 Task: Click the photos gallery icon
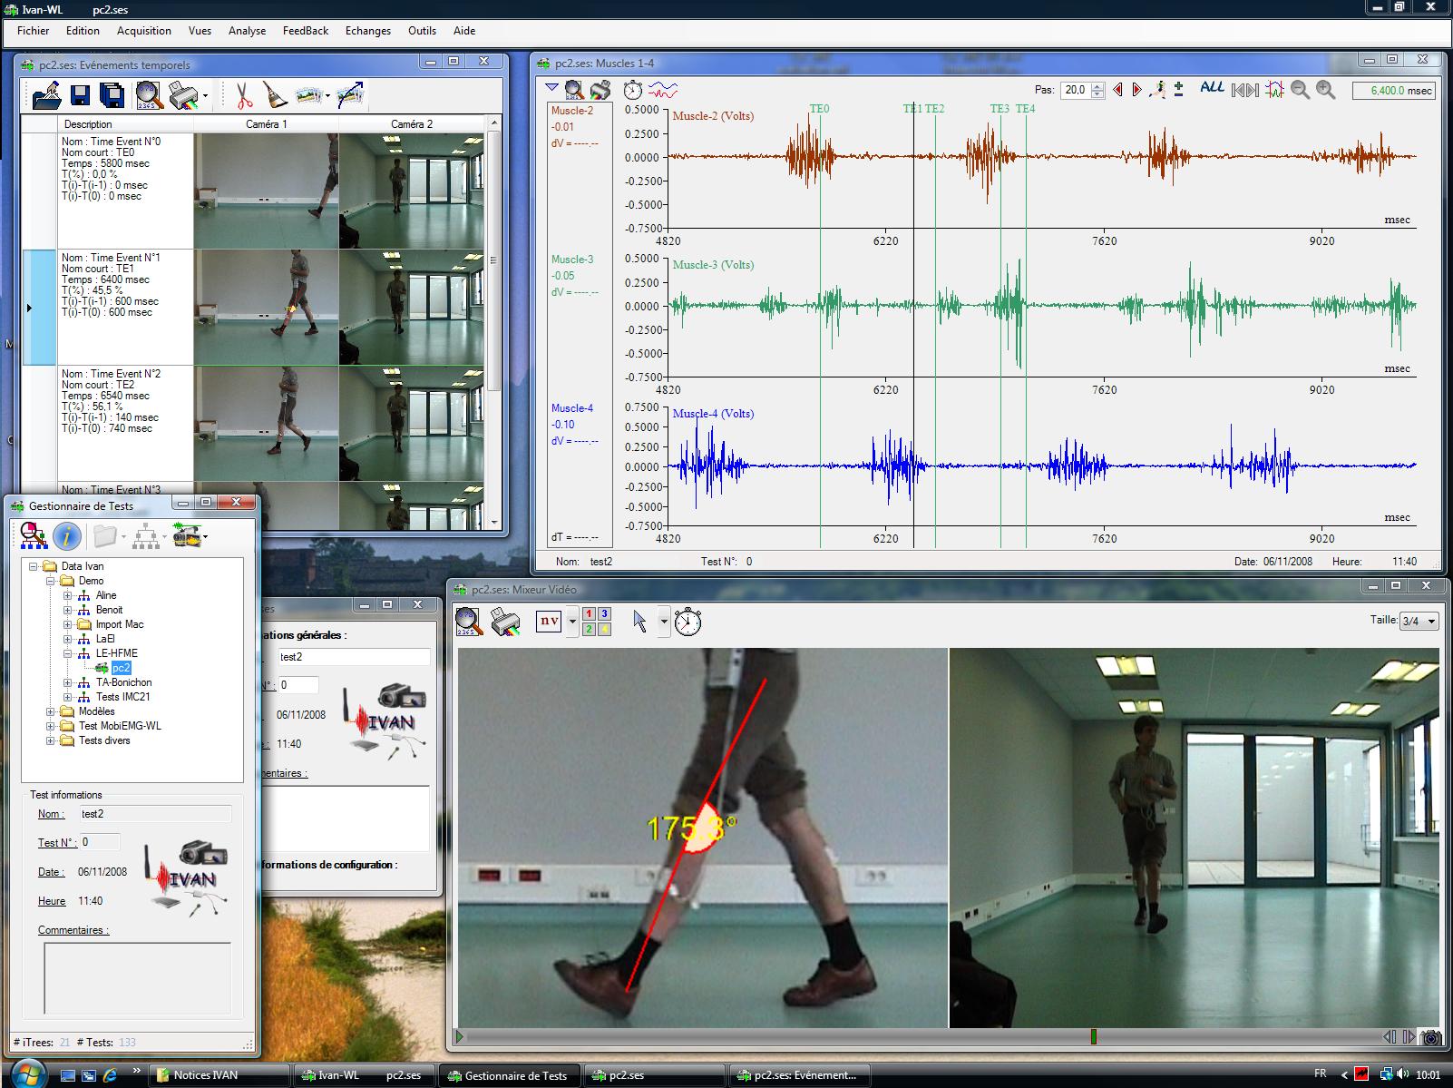pos(308,94)
